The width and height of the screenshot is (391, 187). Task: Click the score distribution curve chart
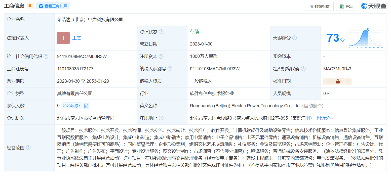(366, 38)
